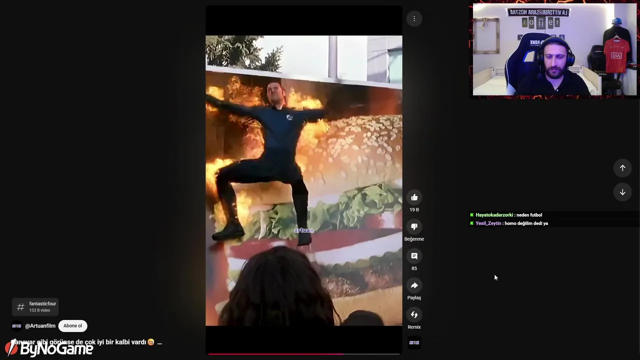
Task: Expand the video description ellipsis
Action: 159,342
